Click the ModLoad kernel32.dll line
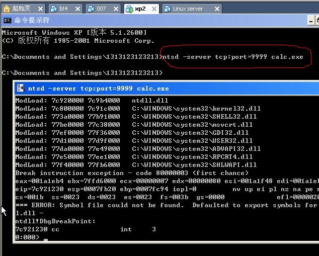This screenshot has height=256, width=319. coord(138,108)
